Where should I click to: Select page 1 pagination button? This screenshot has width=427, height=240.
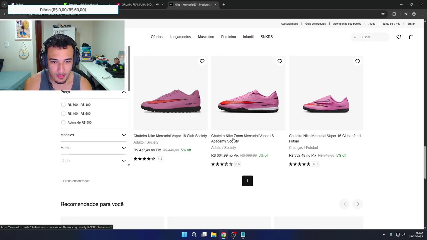[248, 181]
